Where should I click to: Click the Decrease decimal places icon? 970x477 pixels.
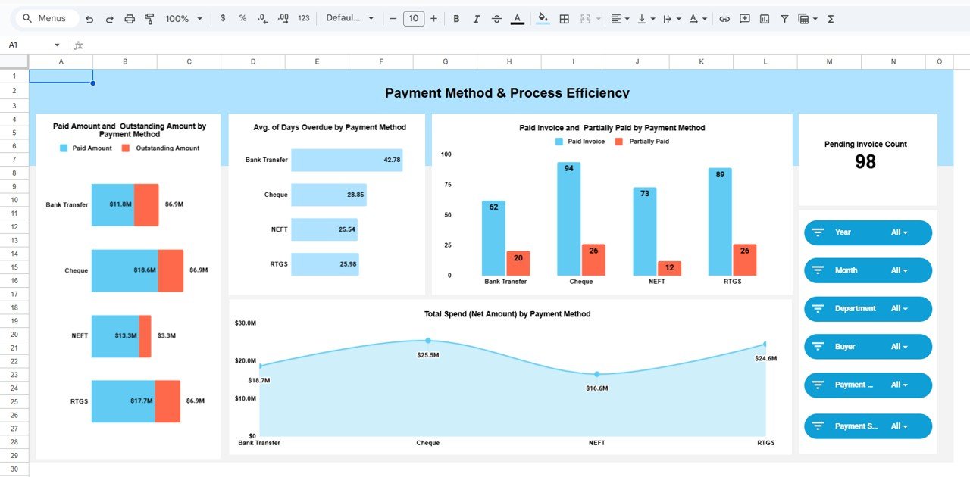pyautogui.click(x=261, y=18)
